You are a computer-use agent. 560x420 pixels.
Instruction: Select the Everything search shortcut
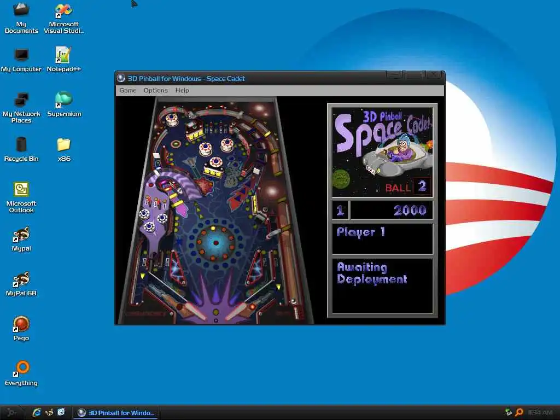click(21, 374)
